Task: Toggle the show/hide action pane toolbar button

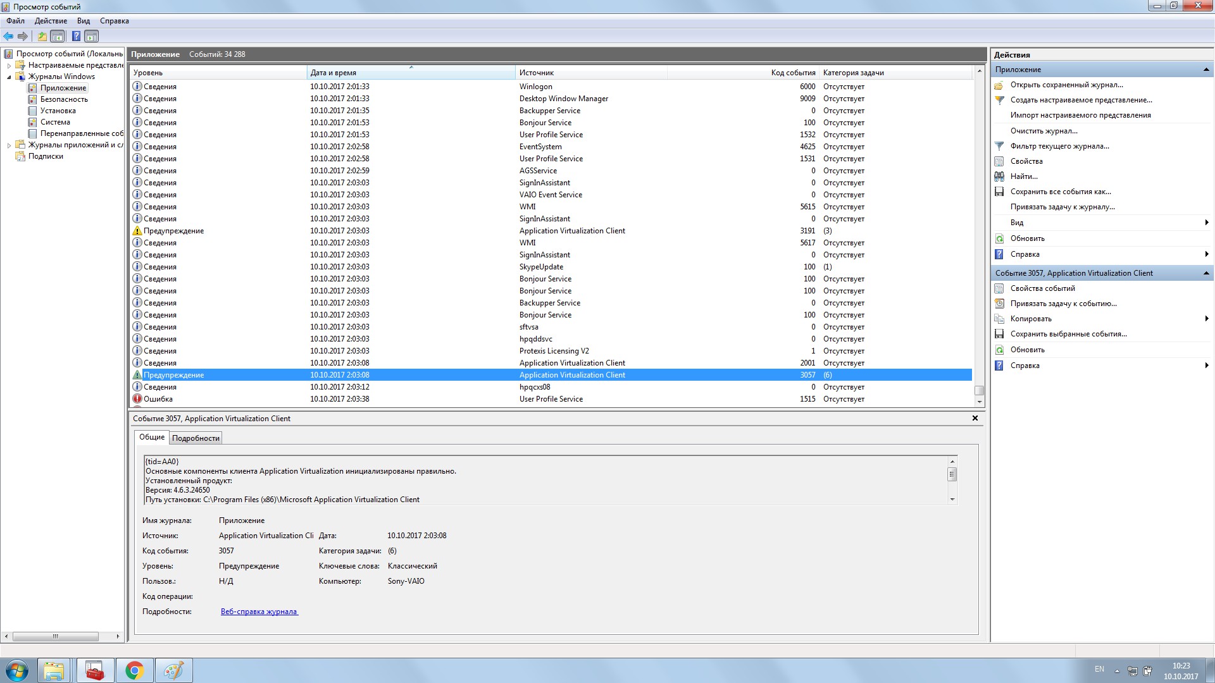Action: click(92, 36)
